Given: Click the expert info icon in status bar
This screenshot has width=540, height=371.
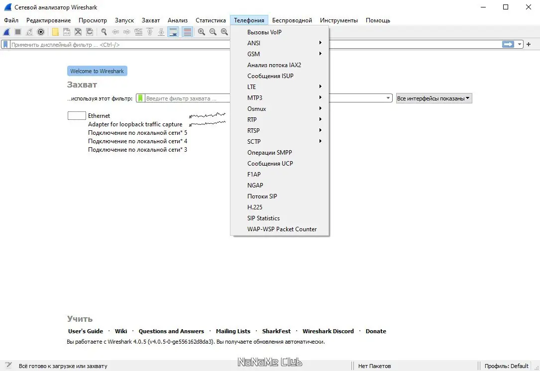Looking at the screenshot, I should tap(8, 366).
